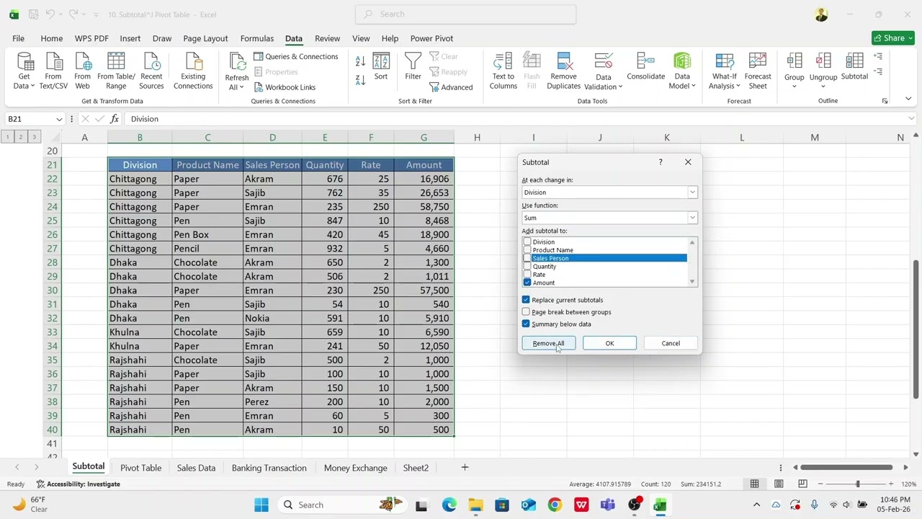Click From Text/CSV icon
Image resolution: width=922 pixels, height=519 pixels.
tap(53, 71)
